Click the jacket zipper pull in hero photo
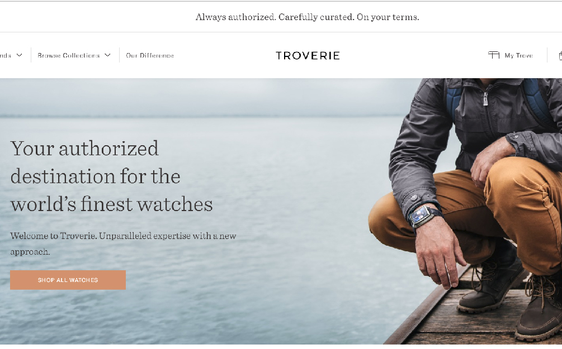Viewport: 562px width, 349px height. point(485,99)
